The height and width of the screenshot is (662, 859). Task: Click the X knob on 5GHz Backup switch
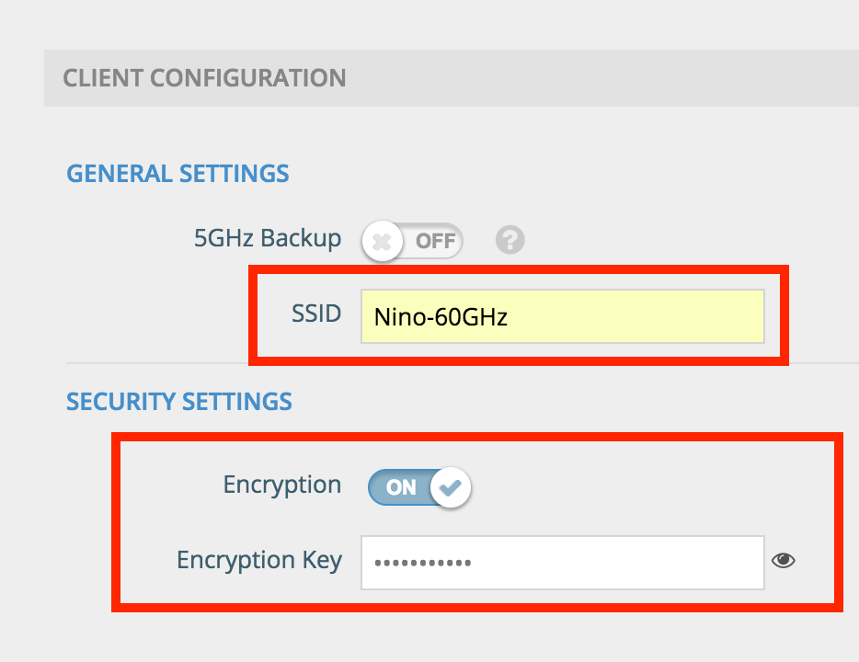(382, 241)
